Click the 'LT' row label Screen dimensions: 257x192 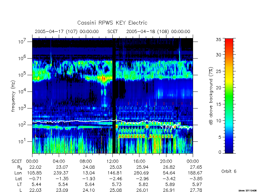point(19,184)
